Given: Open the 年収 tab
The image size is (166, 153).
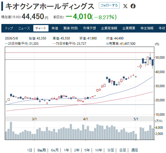Looking at the screenshot, I should [162, 28].
